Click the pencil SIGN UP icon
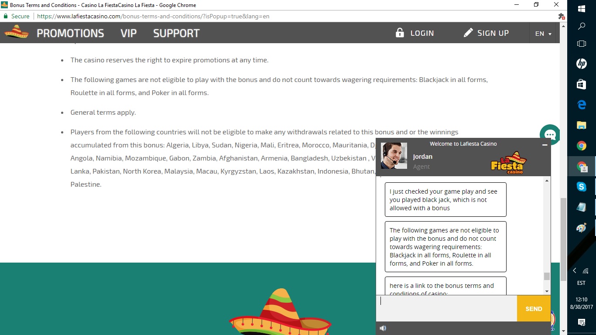596x335 pixels. click(x=468, y=33)
